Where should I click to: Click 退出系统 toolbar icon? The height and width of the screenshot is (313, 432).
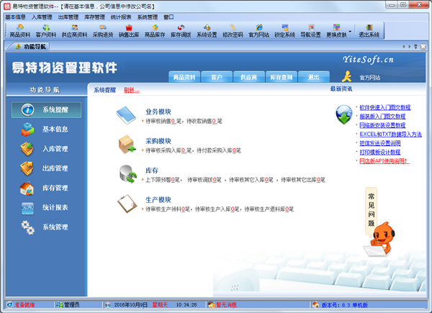[x=369, y=30]
